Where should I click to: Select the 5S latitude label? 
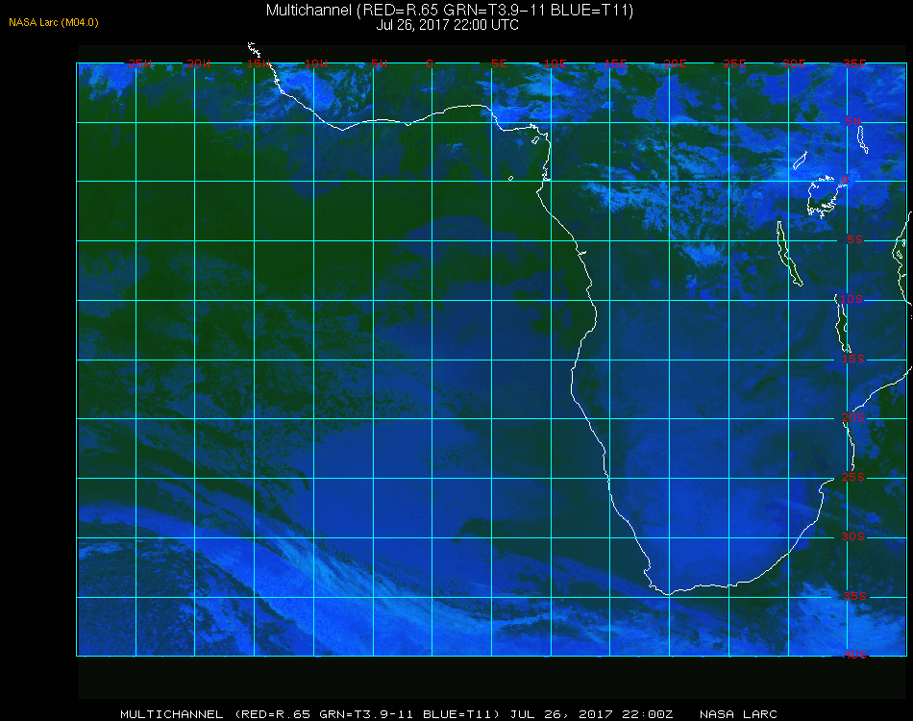[x=854, y=240]
